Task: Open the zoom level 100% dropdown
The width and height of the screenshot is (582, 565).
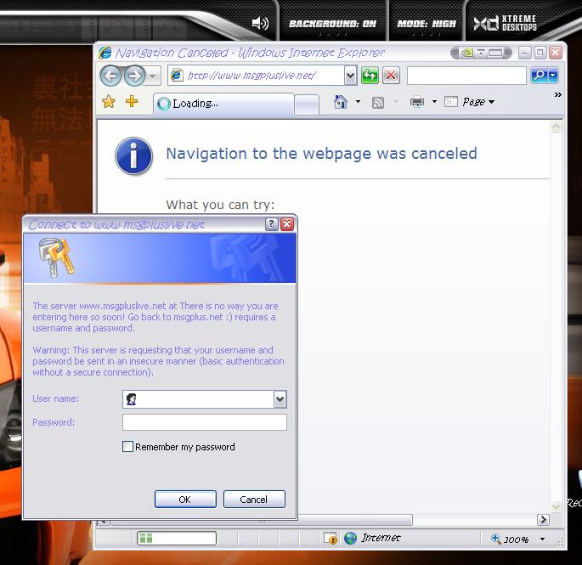Action: point(542,540)
